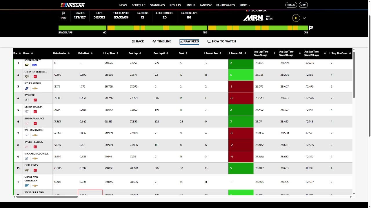Click Denny Hamlin's number 11 badge
Screen dimensions: 371x208
pos(27,112)
